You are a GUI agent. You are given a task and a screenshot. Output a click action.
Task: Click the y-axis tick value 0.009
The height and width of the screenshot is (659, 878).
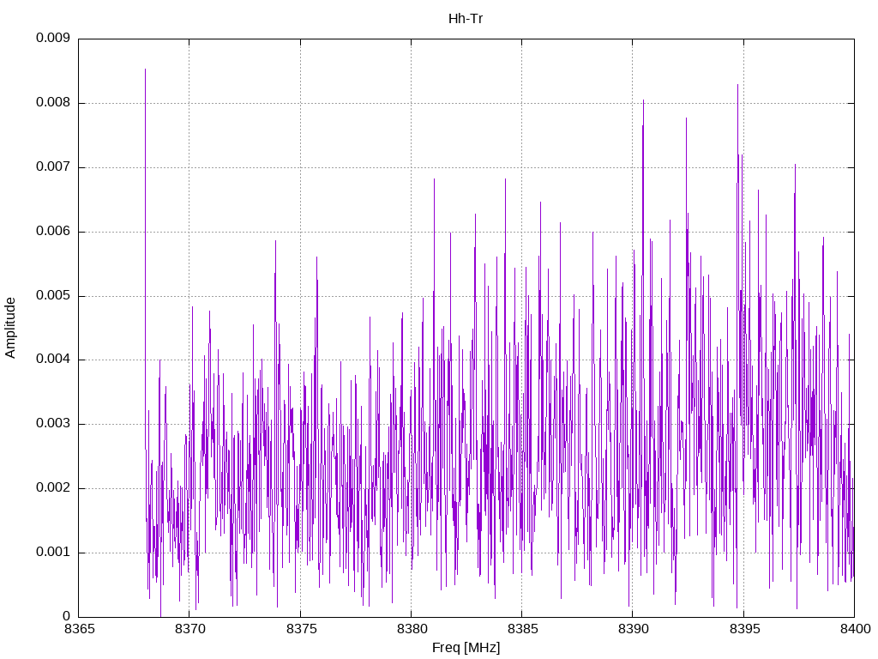[x=52, y=38]
